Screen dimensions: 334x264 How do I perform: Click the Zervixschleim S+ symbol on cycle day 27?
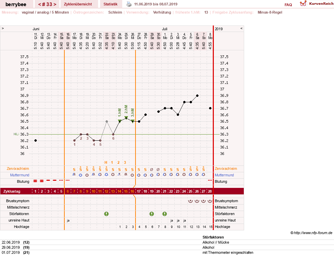(x=203, y=169)
